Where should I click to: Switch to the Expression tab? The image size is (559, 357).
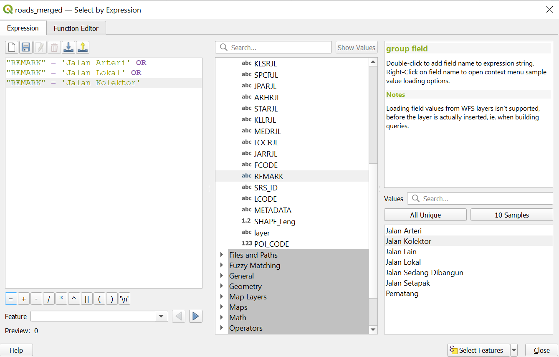[23, 28]
